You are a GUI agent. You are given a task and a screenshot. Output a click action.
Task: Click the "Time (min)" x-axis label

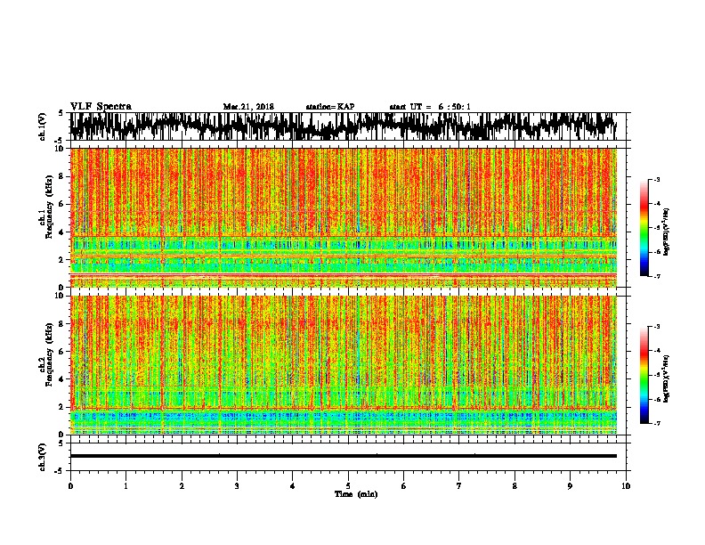tap(356, 494)
